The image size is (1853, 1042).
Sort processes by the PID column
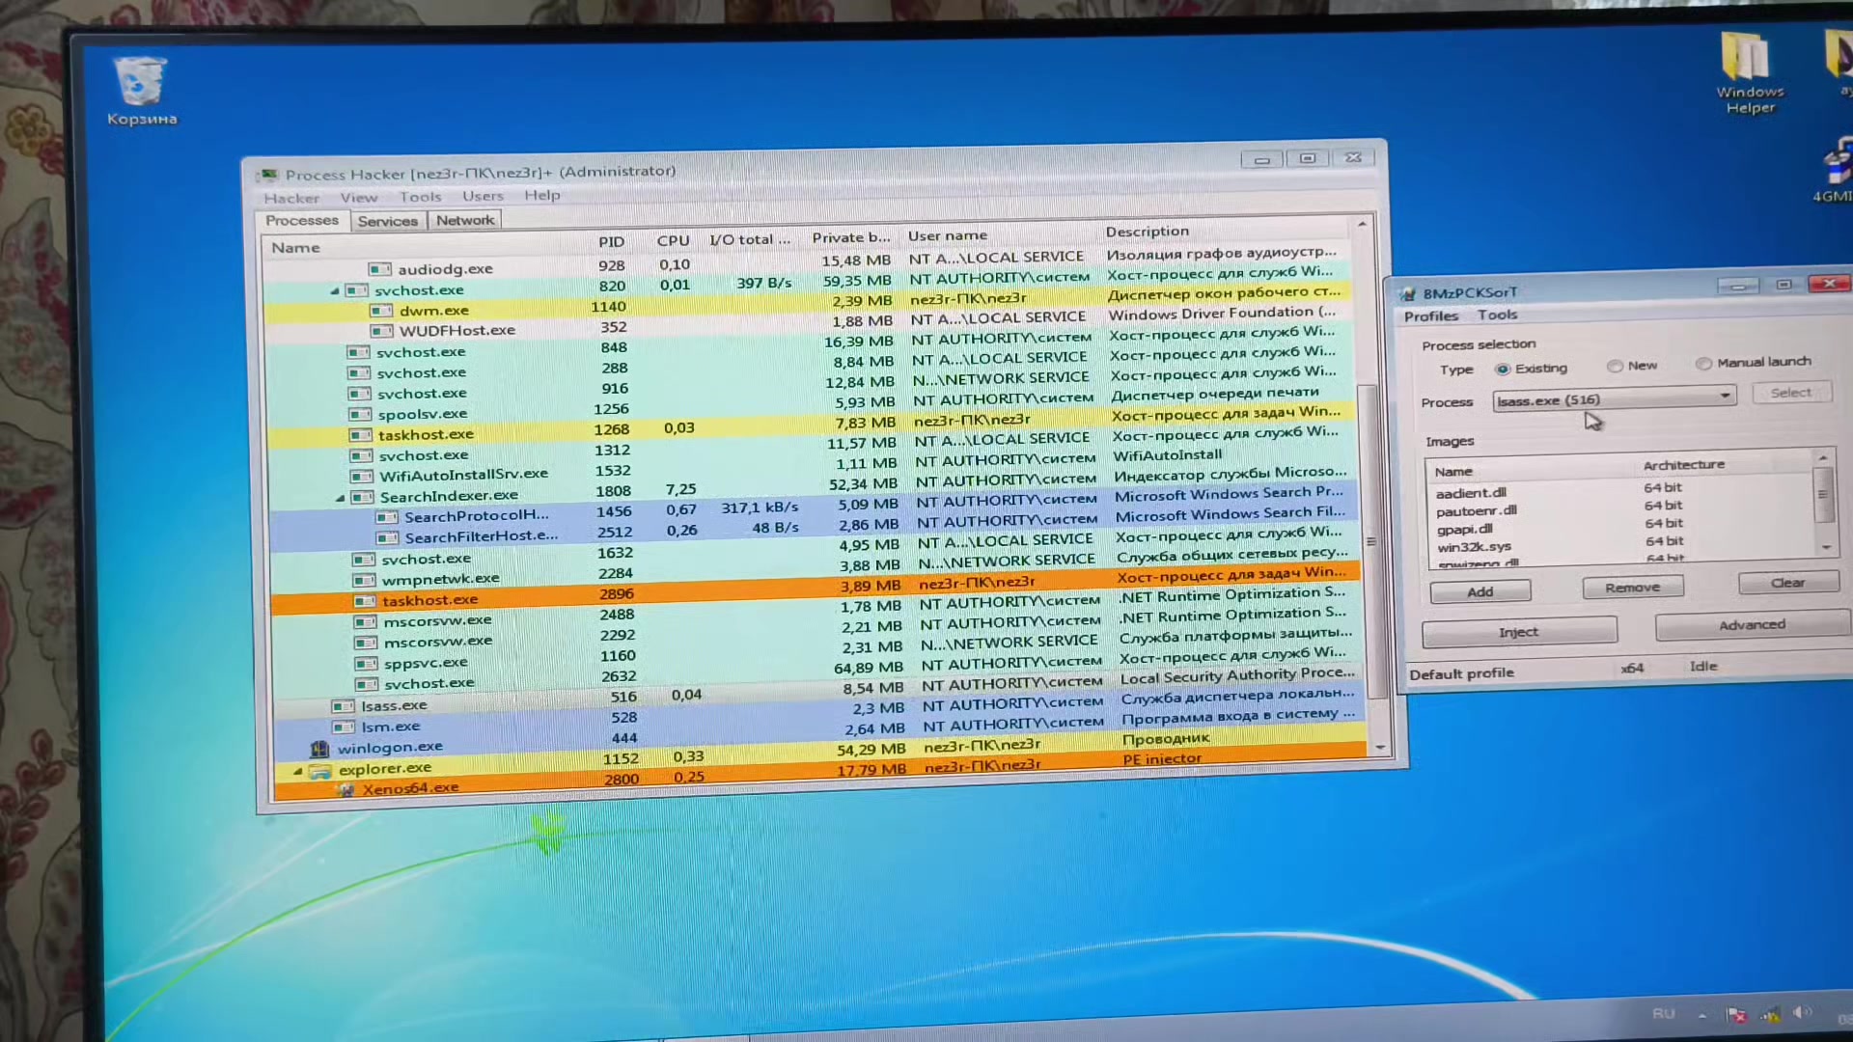coord(611,241)
